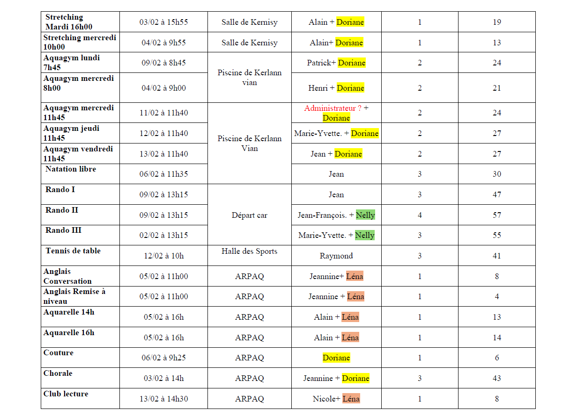Select the 'Raymond' cell for Tennis de table

pos(336,256)
